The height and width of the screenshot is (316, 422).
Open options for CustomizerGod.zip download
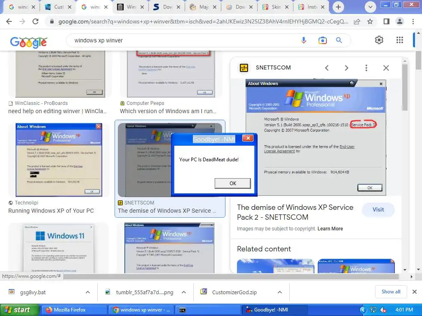tap(280, 292)
